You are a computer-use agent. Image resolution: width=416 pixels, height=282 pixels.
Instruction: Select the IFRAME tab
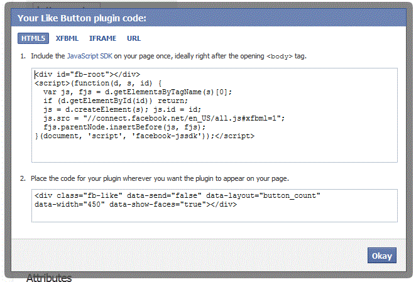(102, 38)
